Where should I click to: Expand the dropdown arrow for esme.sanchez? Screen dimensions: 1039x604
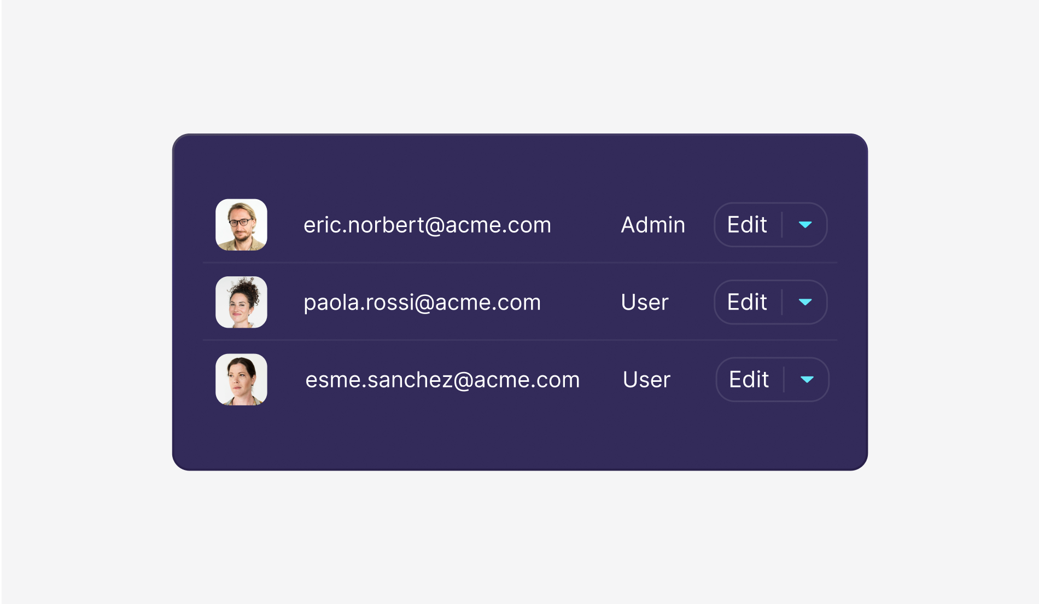807,380
